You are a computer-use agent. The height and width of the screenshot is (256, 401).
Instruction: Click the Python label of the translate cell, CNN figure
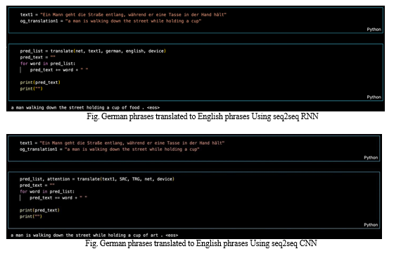click(371, 225)
